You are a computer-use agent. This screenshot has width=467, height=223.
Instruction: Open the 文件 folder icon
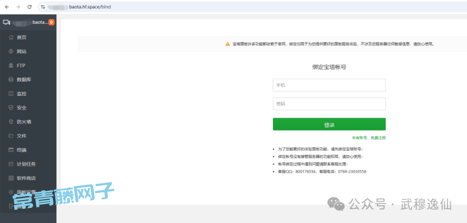pyautogui.click(x=11, y=136)
